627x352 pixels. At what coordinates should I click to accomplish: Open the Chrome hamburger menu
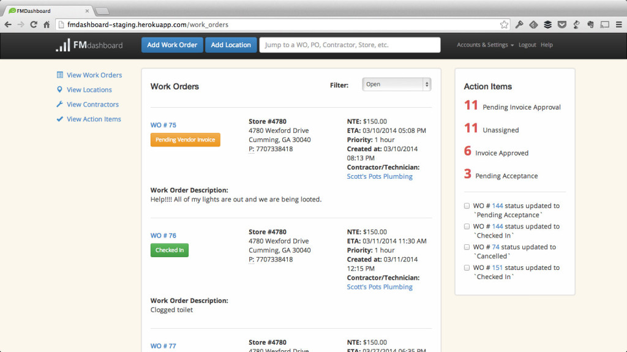(x=618, y=25)
